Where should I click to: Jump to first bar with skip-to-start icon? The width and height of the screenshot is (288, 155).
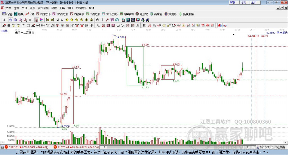coord(47,20)
